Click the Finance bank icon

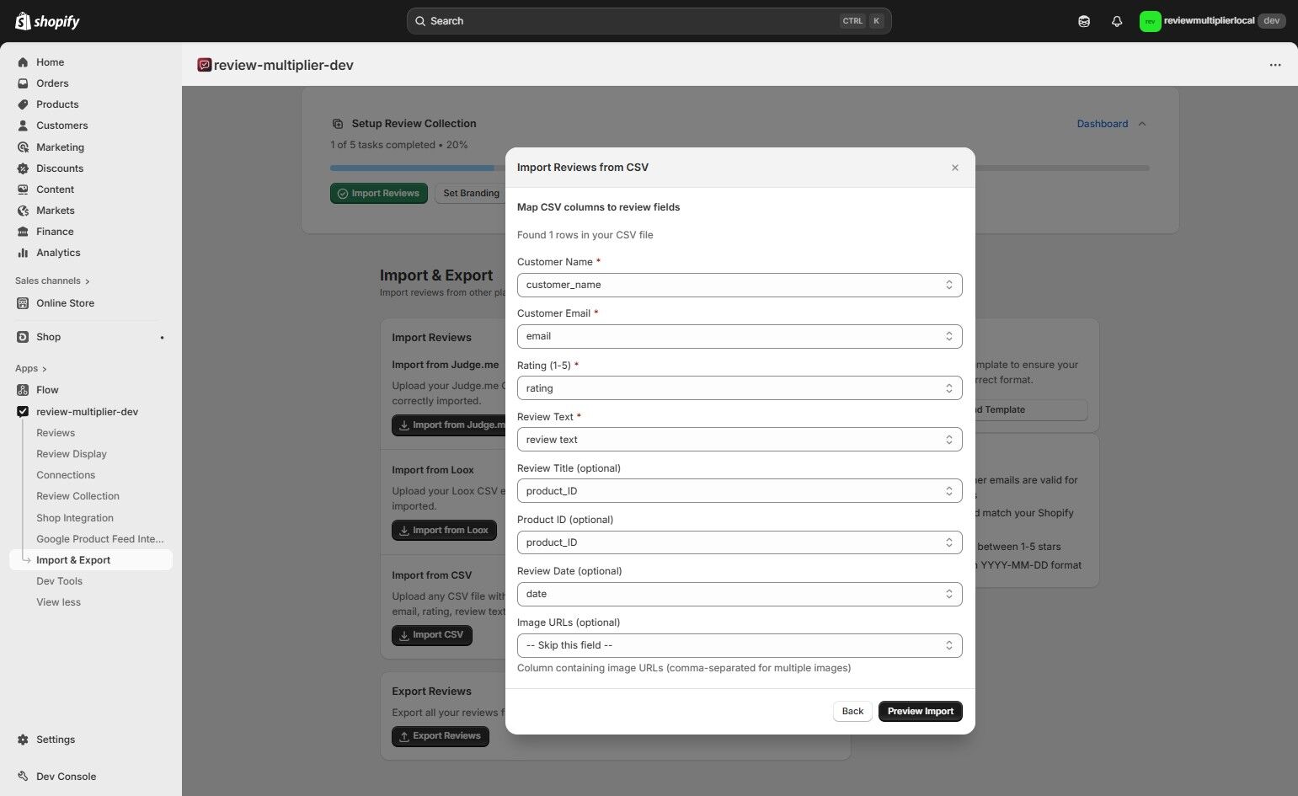23,232
